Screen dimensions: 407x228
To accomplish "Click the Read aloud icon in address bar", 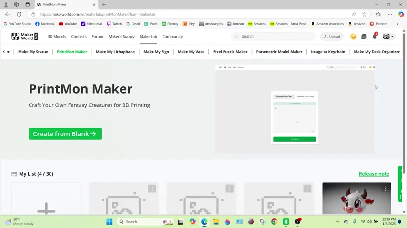I will tap(354, 14).
